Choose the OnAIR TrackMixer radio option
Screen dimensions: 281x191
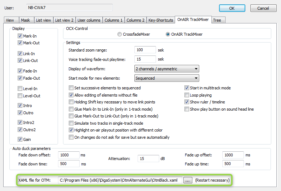point(168,34)
